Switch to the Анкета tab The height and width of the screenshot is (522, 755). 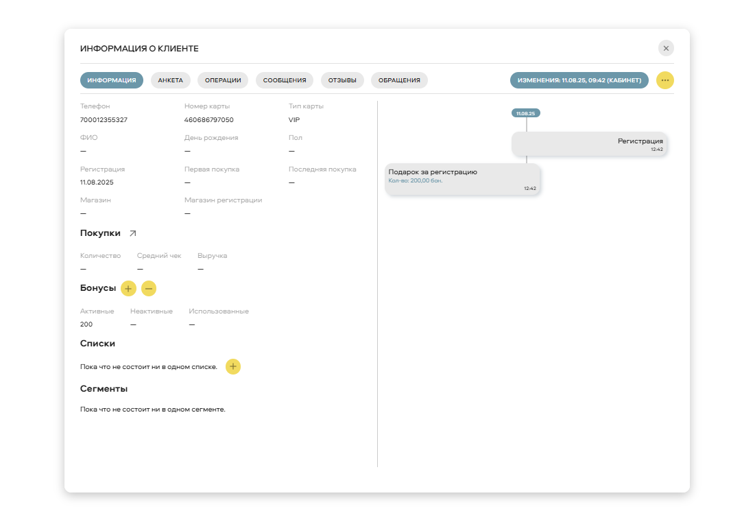coord(171,80)
